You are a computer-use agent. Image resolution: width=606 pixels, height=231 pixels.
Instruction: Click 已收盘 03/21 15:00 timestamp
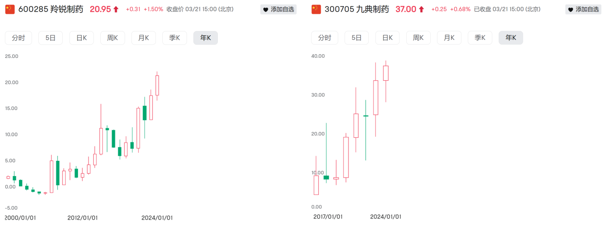[x=507, y=9]
